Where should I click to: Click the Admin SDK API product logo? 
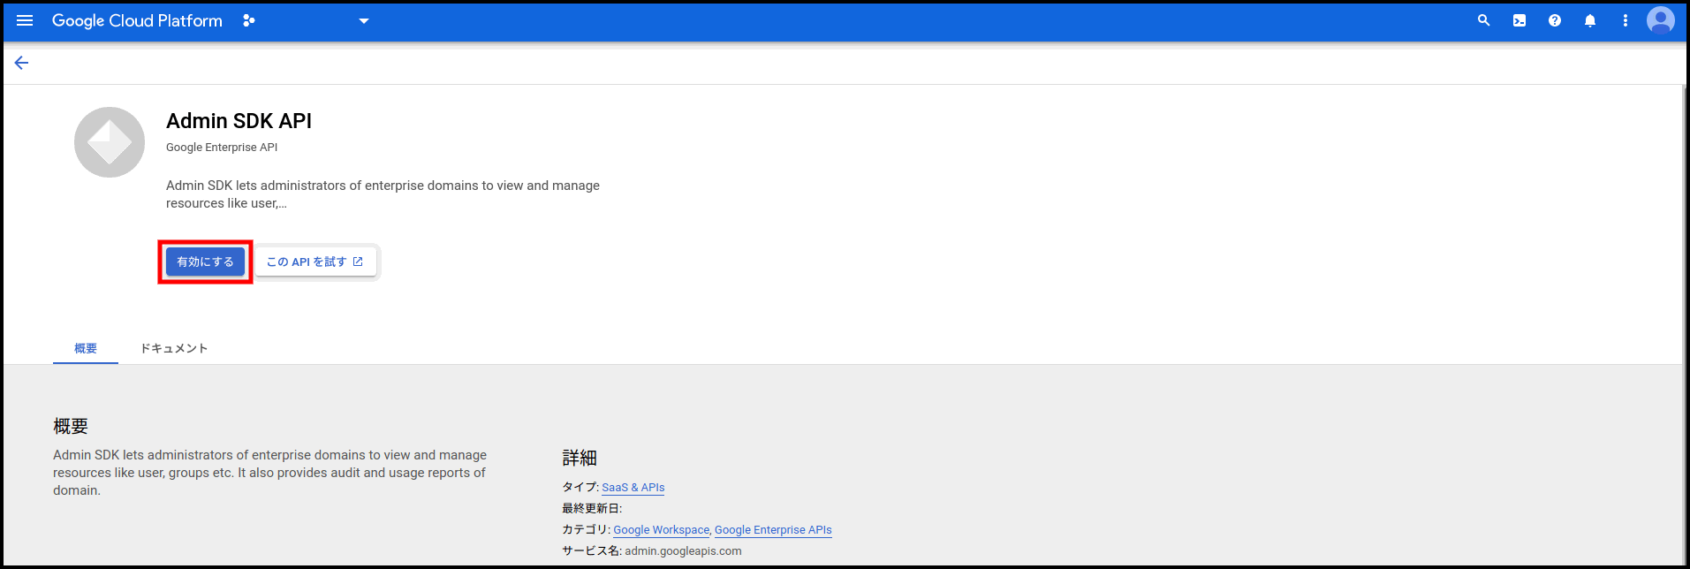(110, 142)
